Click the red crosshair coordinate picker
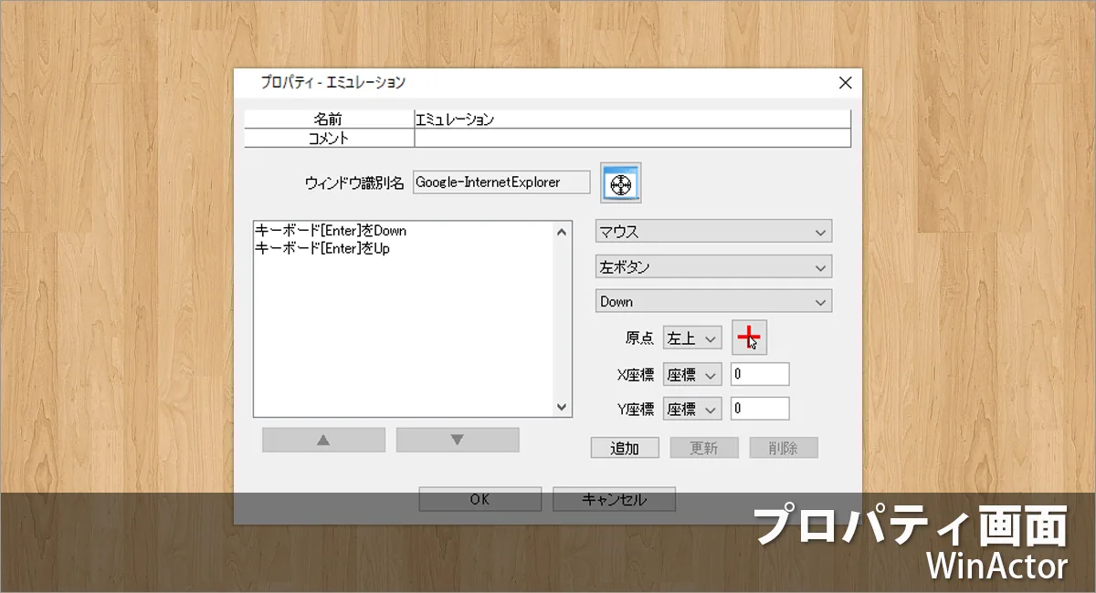 pyautogui.click(x=749, y=338)
